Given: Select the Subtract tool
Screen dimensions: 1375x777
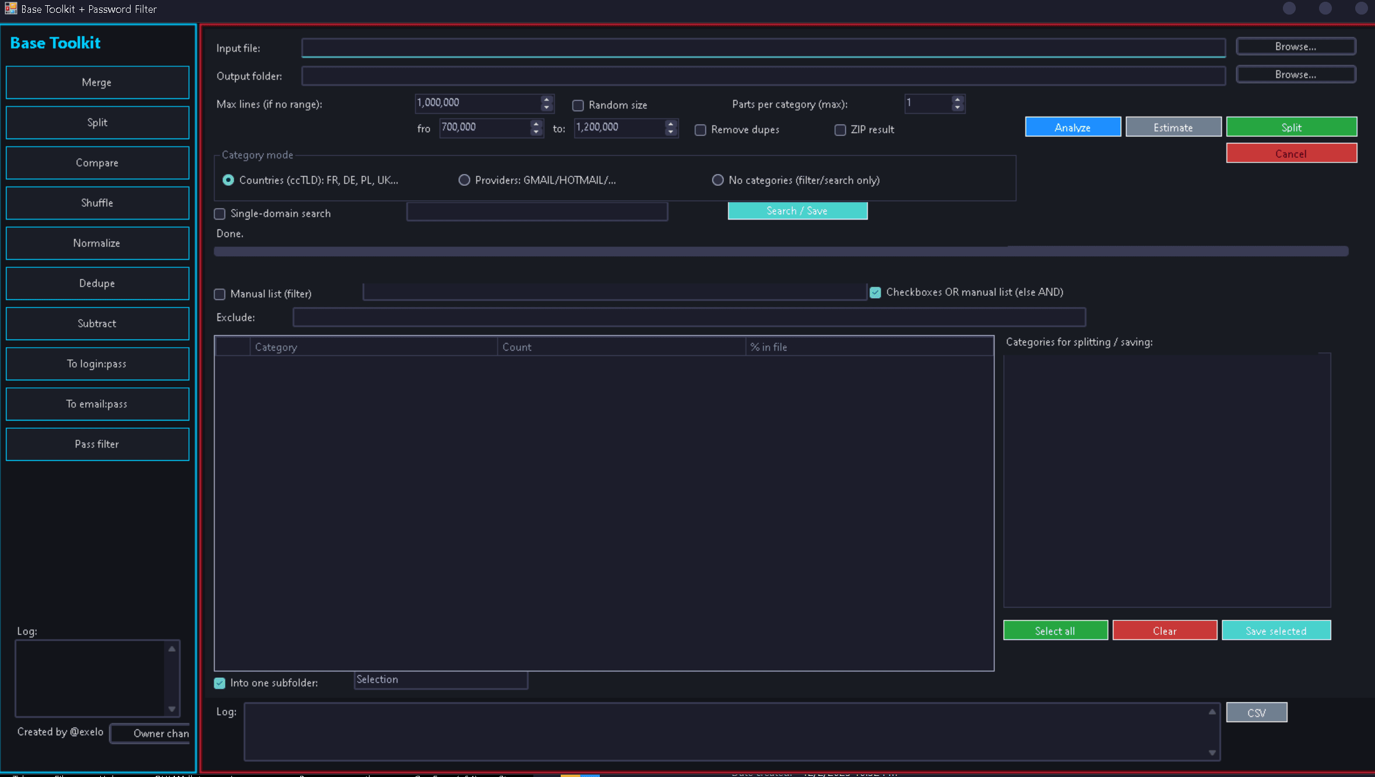Looking at the screenshot, I should 97,323.
